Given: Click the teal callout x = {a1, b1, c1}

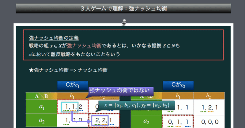Looking at the screenshot, I should 136,105.
